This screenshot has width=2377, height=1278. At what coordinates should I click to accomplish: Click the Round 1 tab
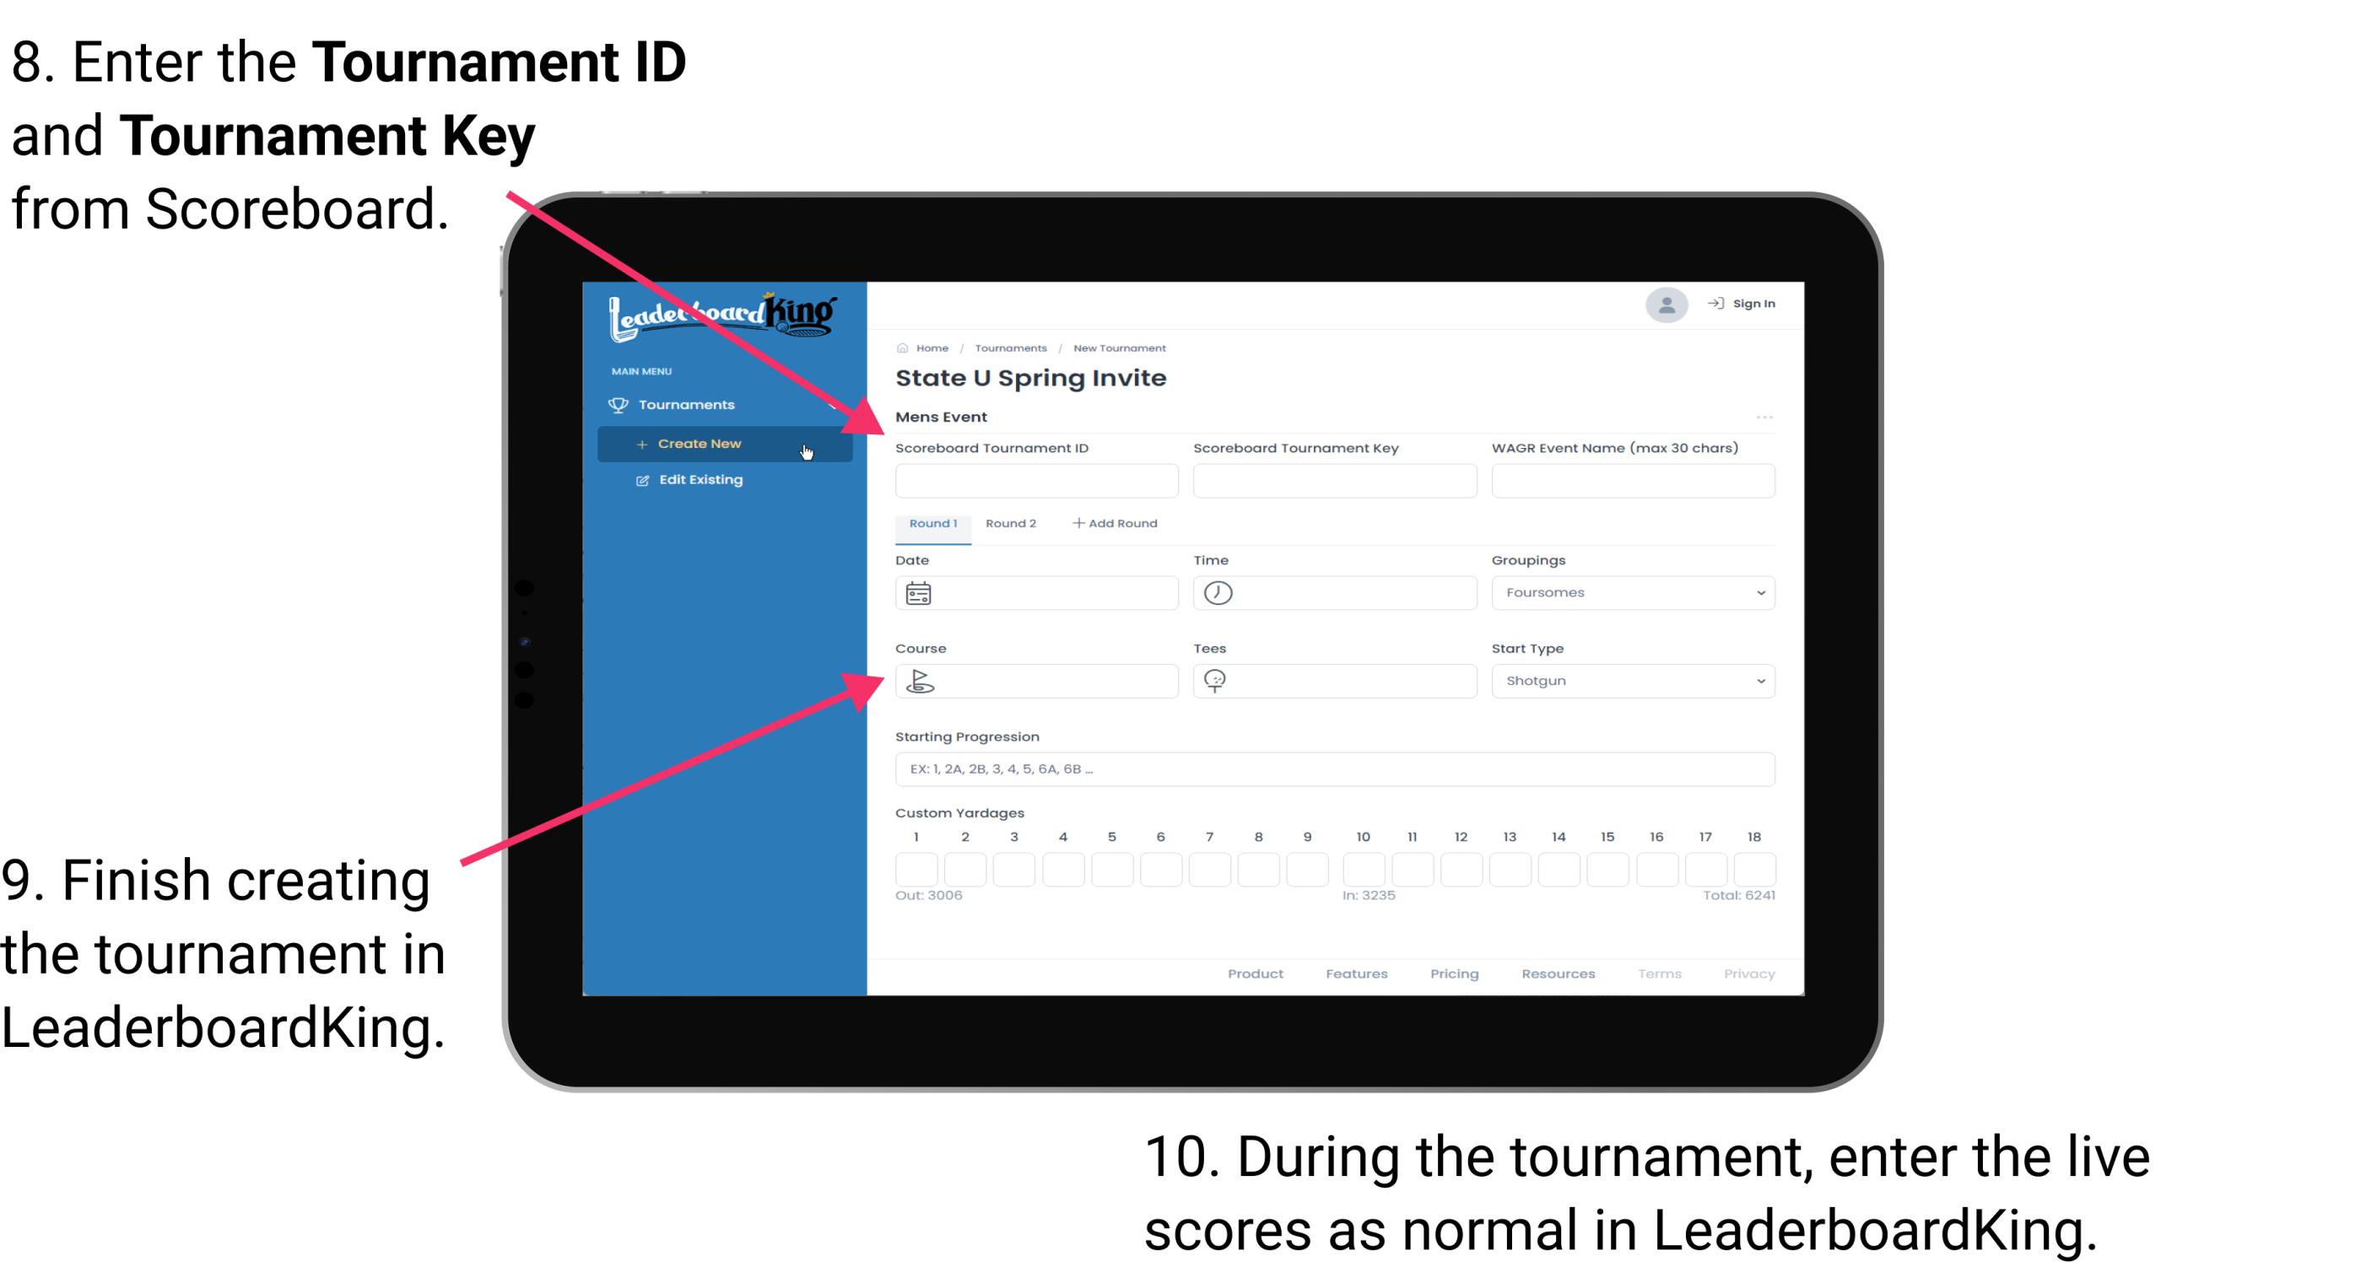point(932,524)
